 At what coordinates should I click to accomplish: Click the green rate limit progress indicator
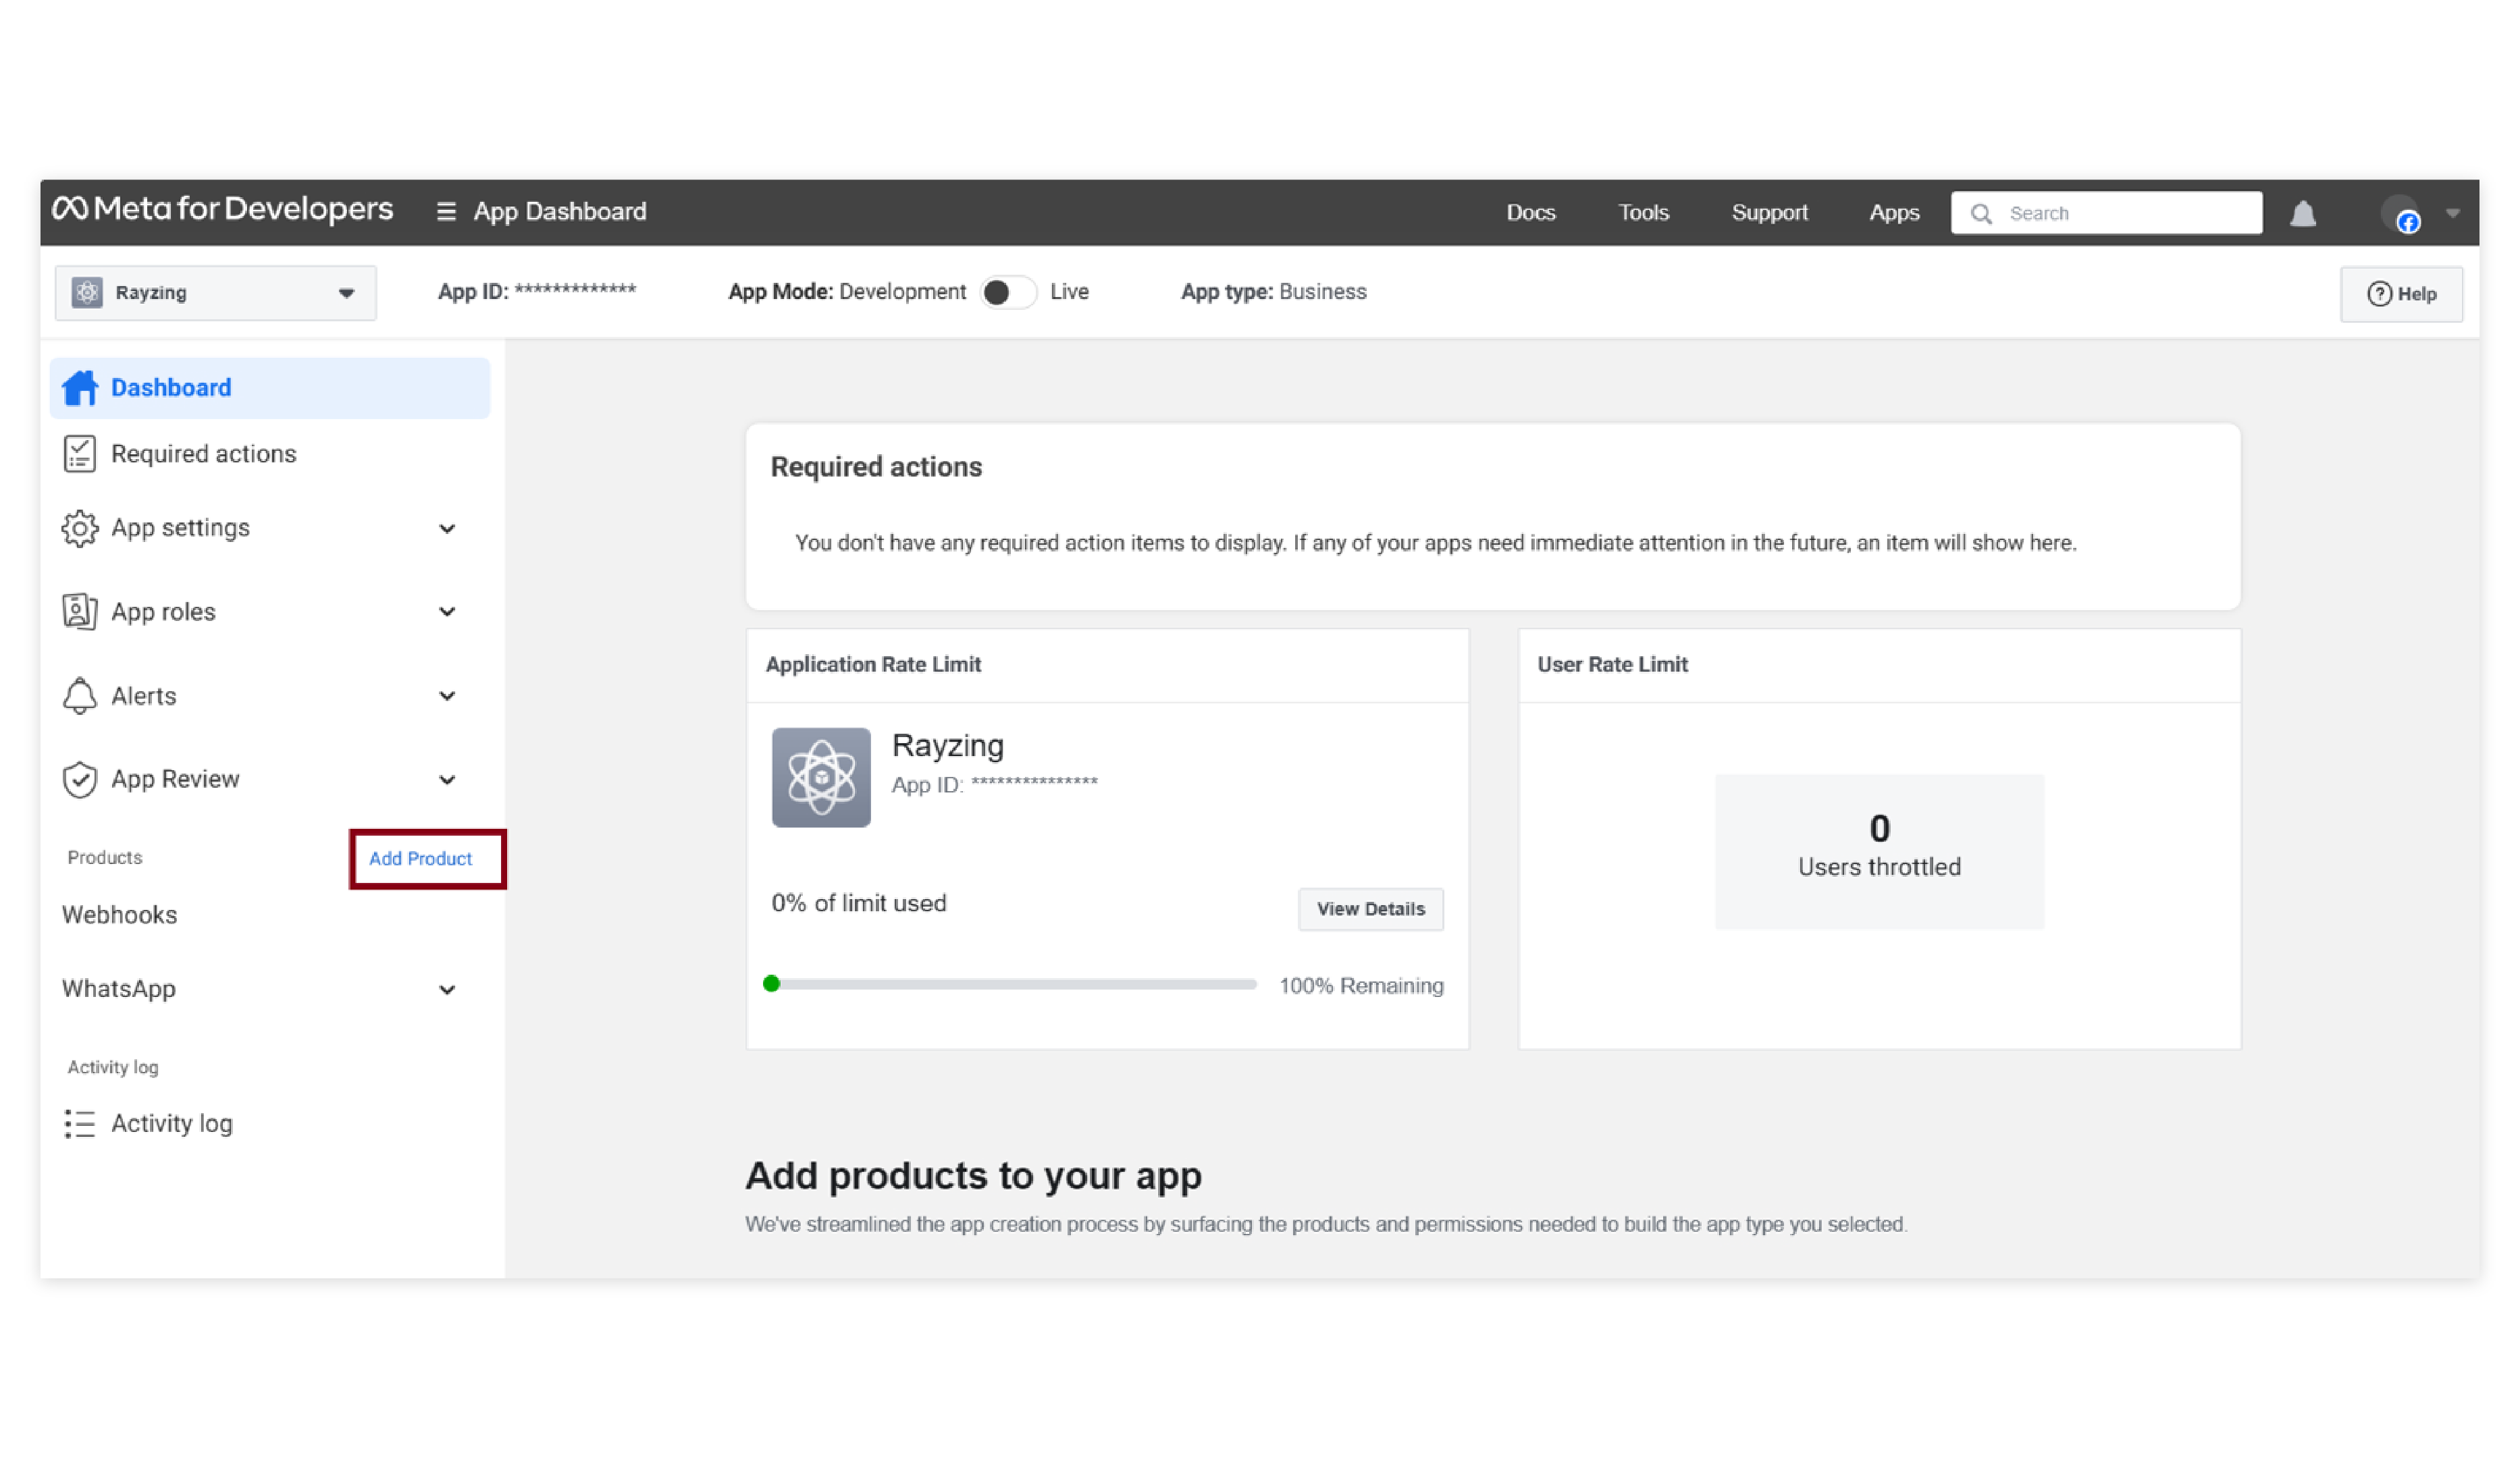point(771,983)
